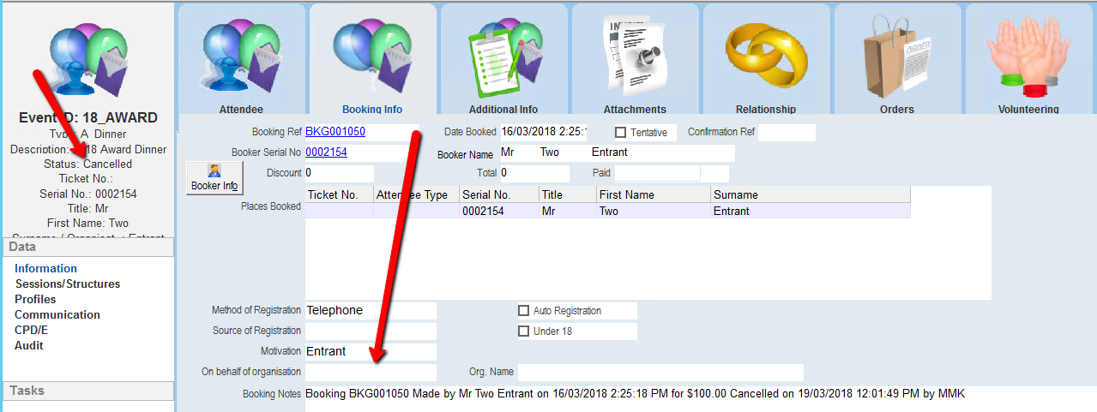Open booker serial number link 0002154
Viewport: 1097px width, 412px height.
[x=326, y=152]
